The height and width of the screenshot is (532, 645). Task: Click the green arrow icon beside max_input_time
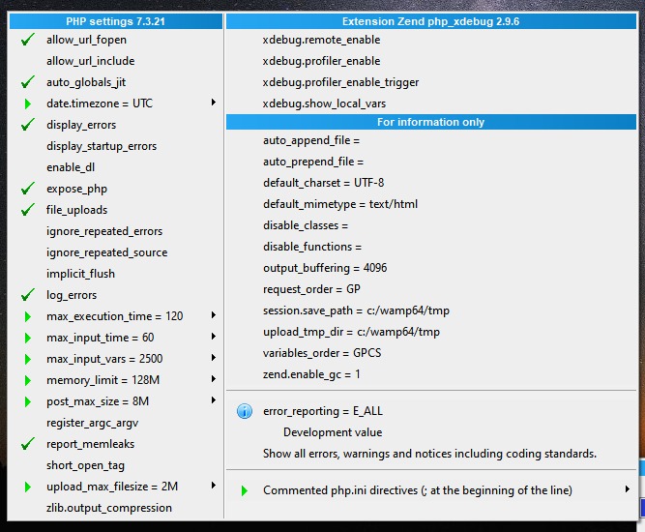27,338
